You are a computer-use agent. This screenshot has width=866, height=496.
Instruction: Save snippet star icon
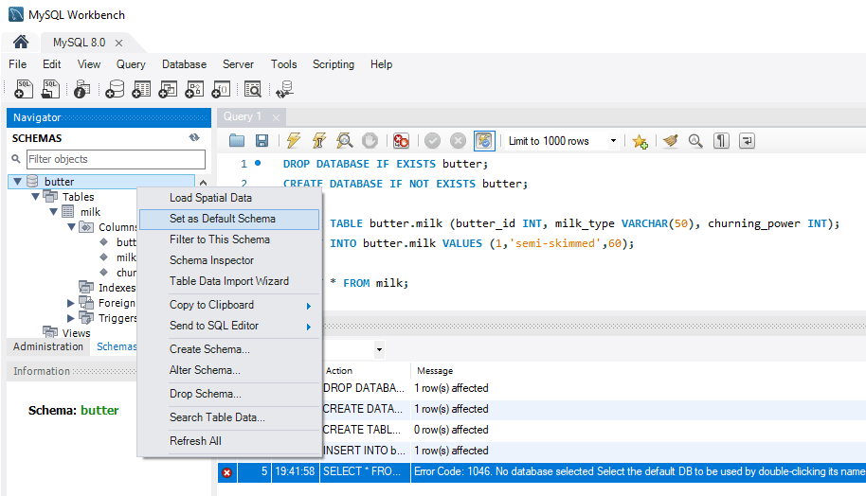click(x=640, y=141)
